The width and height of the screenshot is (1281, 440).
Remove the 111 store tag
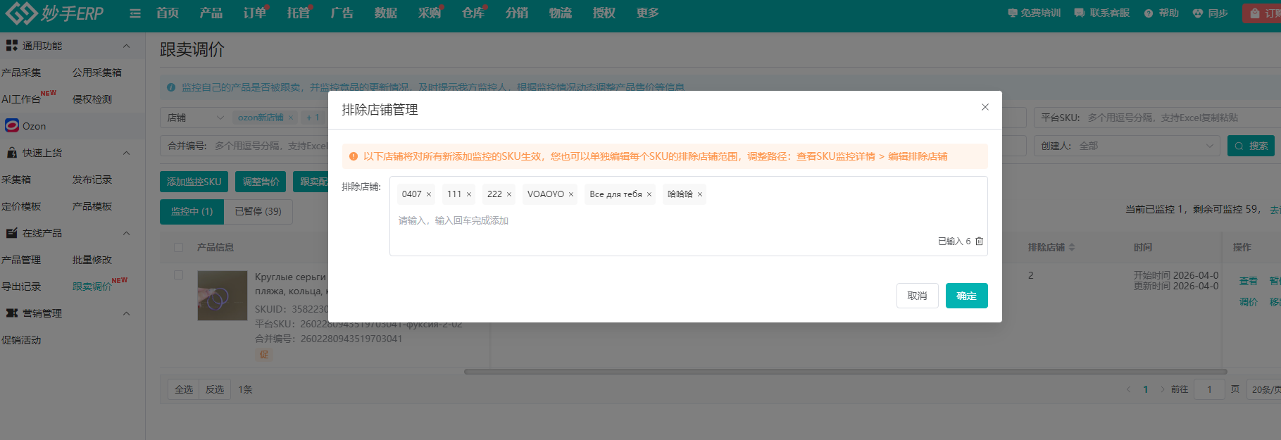469,194
